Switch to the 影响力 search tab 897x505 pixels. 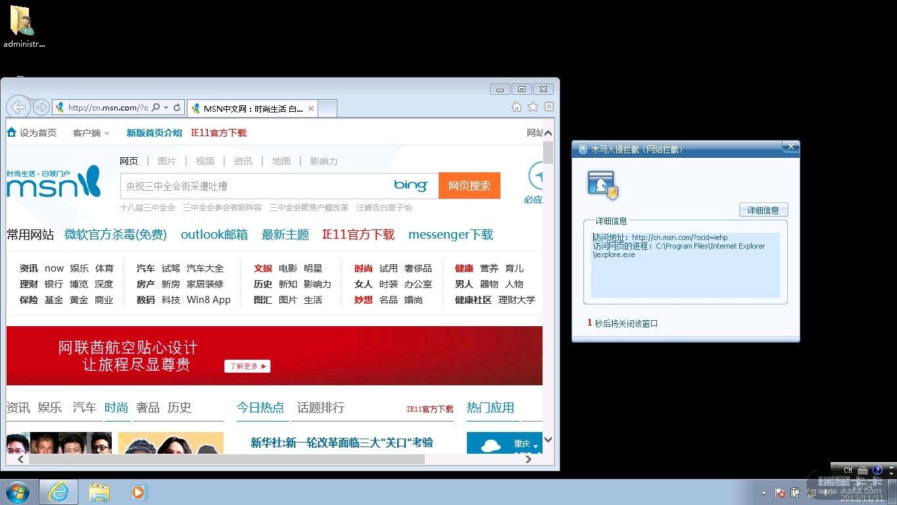tap(324, 161)
